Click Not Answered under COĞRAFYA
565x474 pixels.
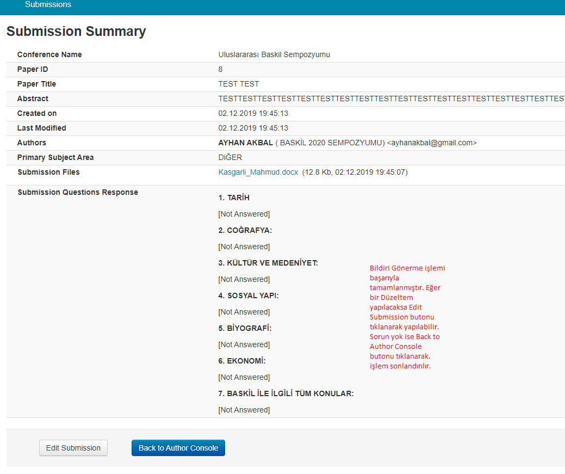[x=244, y=247]
